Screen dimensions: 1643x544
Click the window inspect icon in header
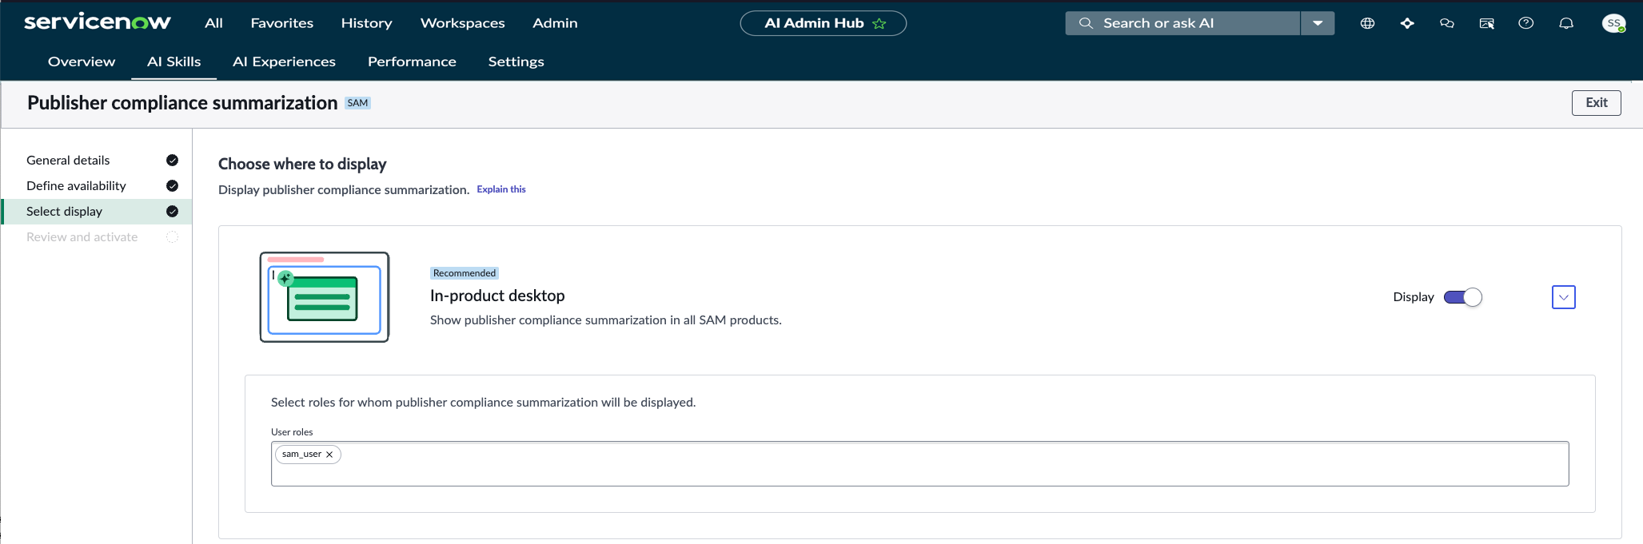pyautogui.click(x=1486, y=23)
